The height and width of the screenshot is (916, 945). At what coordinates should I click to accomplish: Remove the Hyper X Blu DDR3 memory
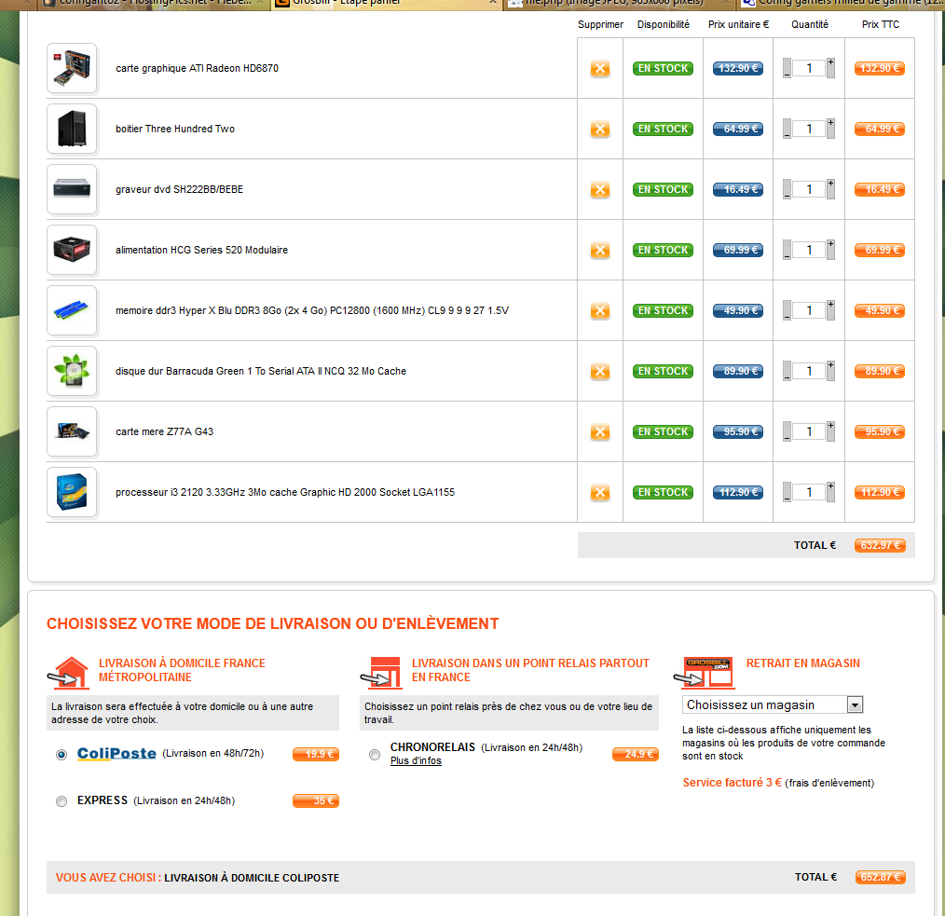coord(599,311)
